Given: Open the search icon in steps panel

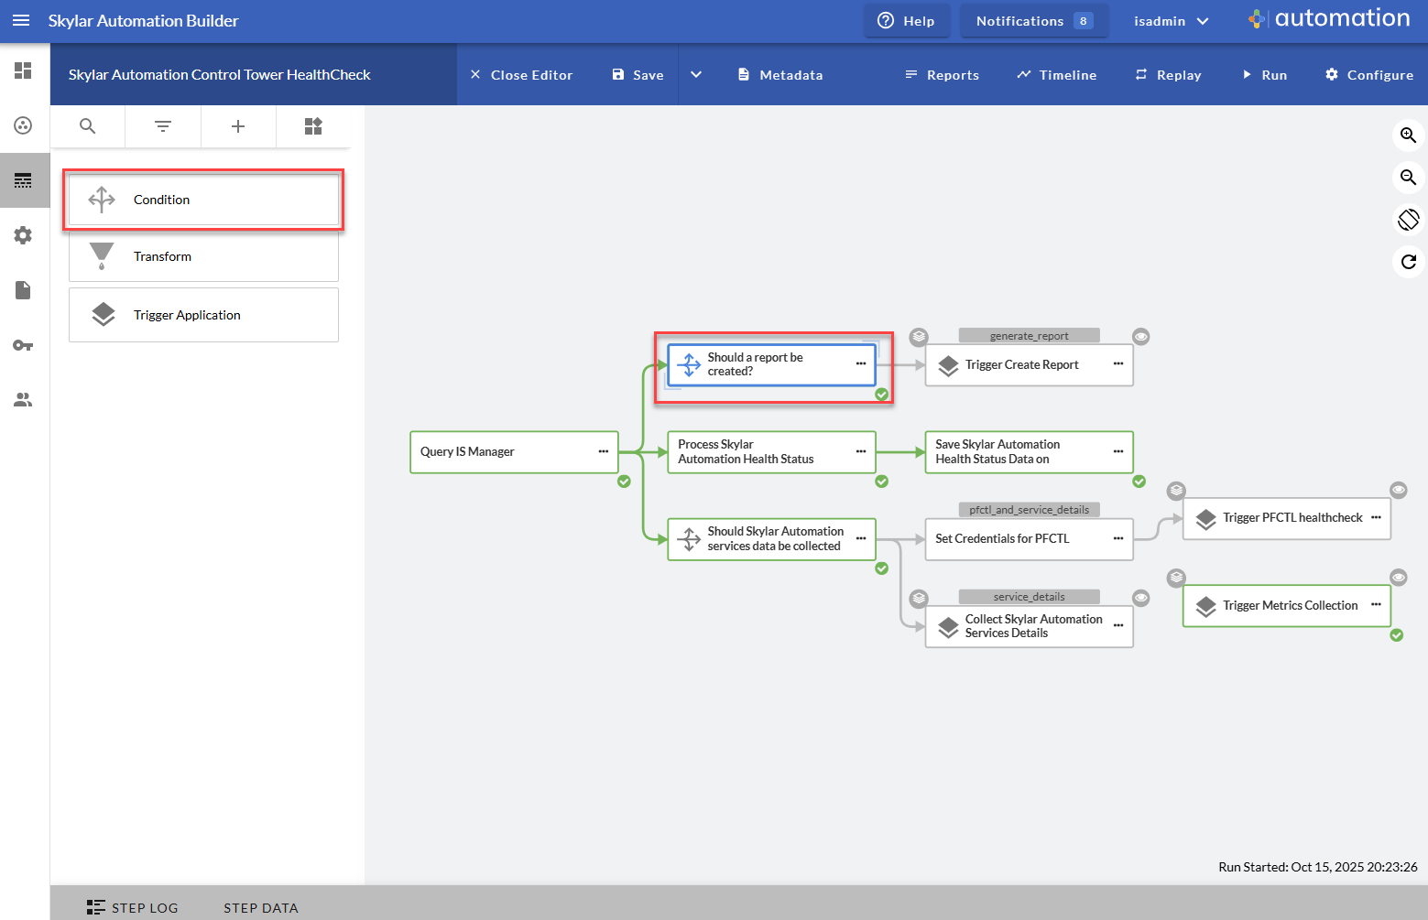Looking at the screenshot, I should [x=88, y=126].
